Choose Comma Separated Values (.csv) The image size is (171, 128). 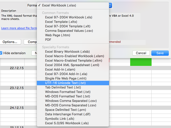click(x=73, y=31)
